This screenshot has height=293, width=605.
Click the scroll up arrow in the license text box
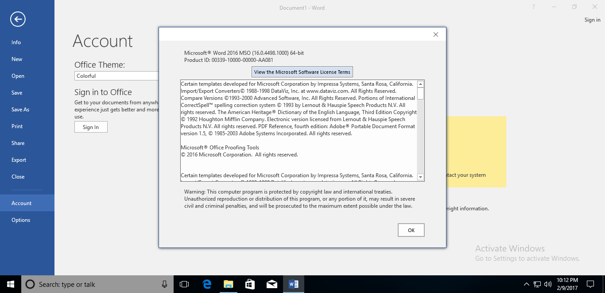point(421,84)
